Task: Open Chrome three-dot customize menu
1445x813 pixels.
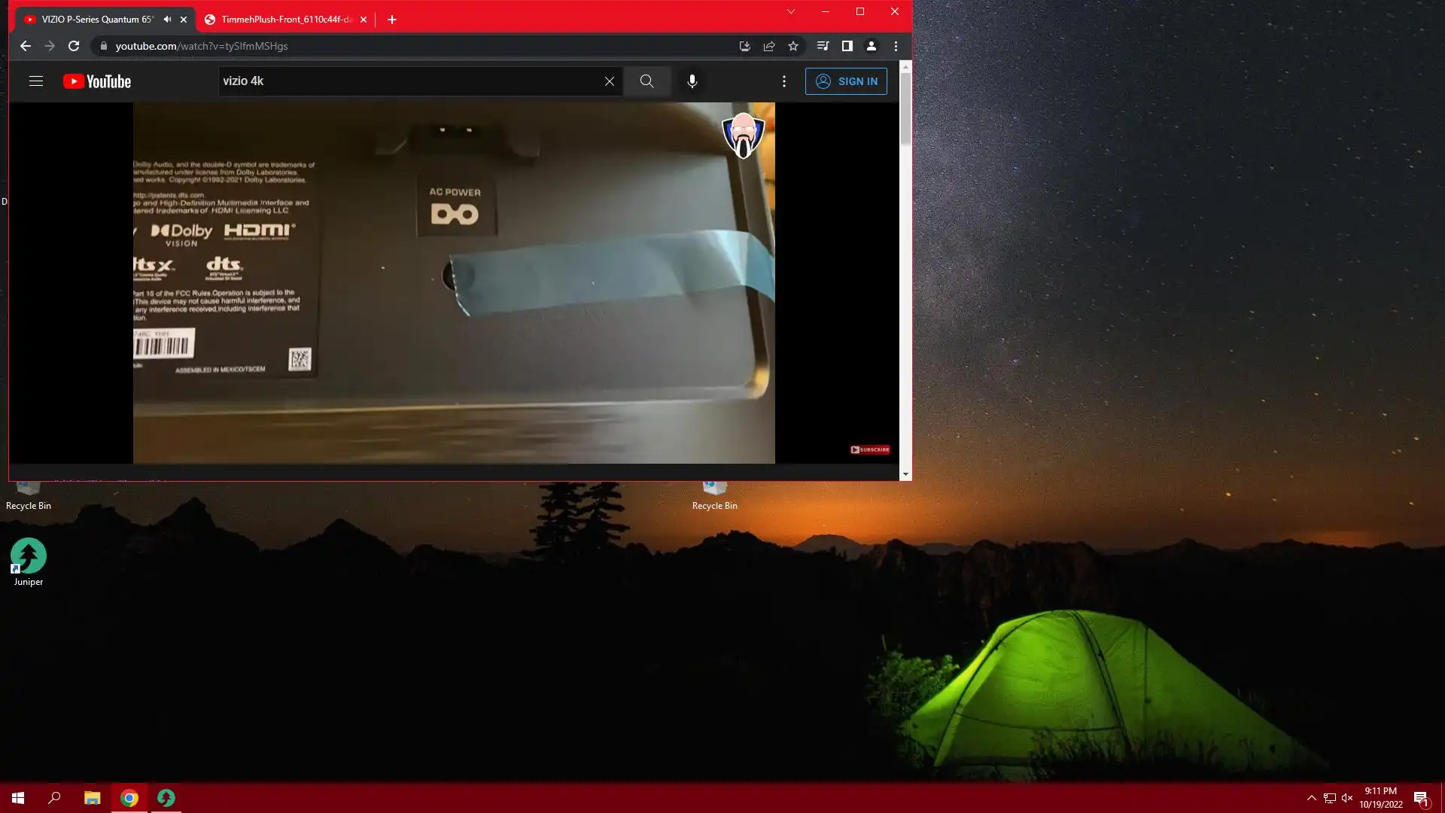Action: click(896, 46)
